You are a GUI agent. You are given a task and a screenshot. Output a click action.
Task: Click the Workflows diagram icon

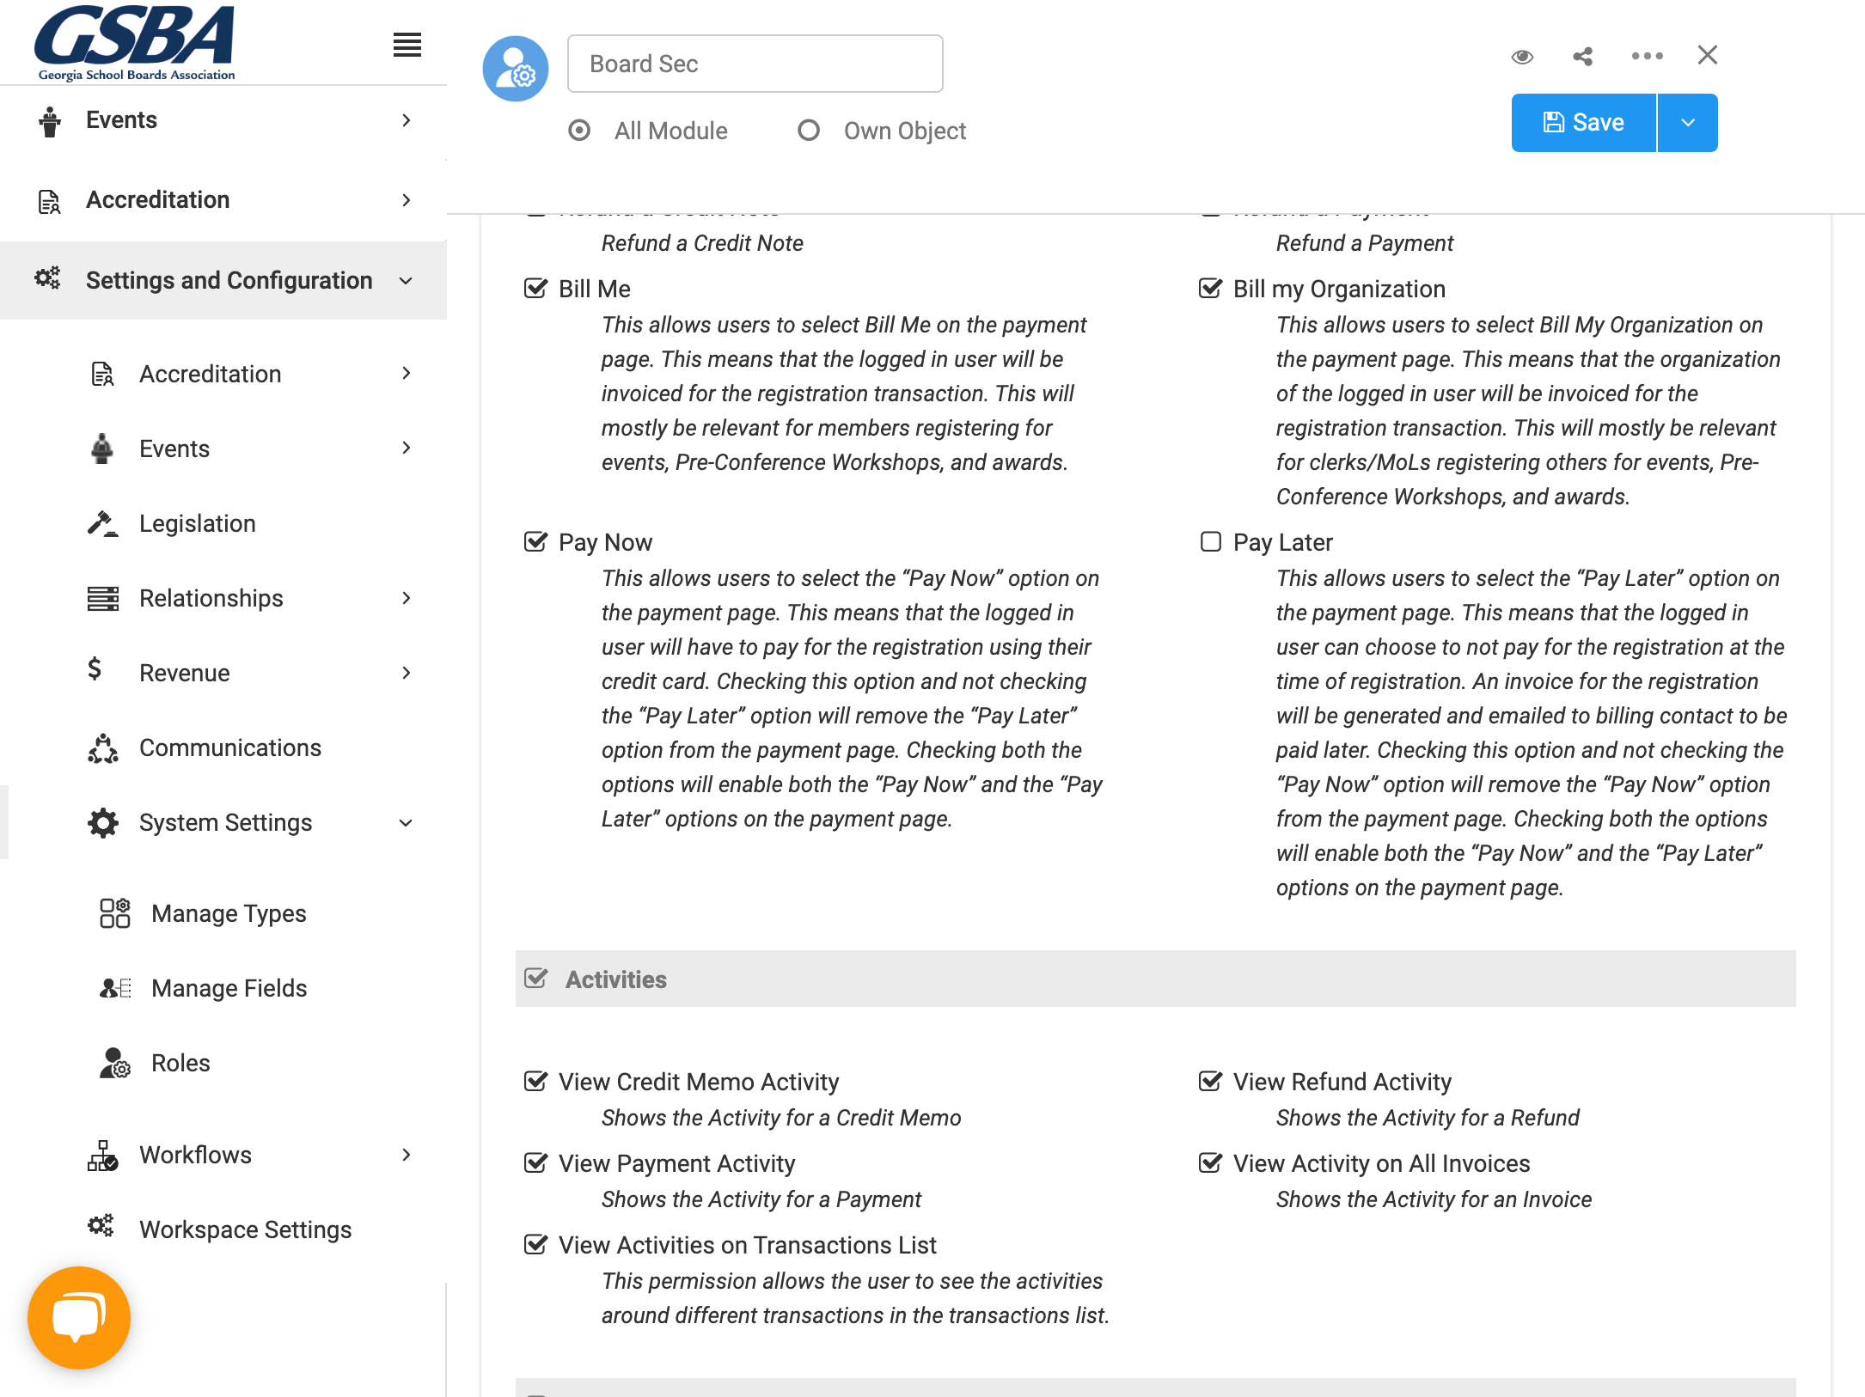coord(103,1156)
